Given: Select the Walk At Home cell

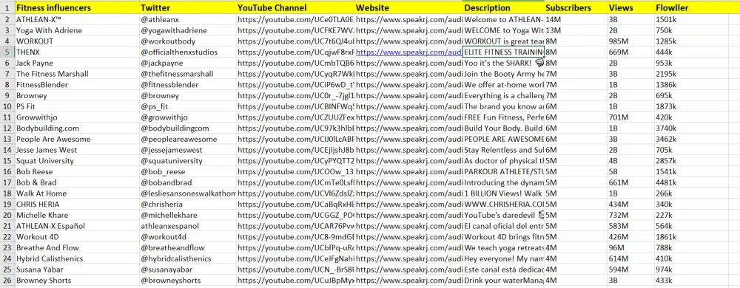Looking at the screenshot, I should [x=78, y=193].
